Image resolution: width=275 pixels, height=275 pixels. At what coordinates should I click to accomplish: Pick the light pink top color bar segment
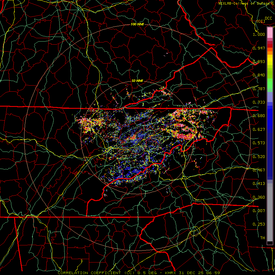[x=270, y=33]
